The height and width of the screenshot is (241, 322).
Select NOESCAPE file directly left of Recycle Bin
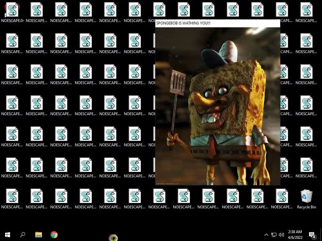[282, 199]
